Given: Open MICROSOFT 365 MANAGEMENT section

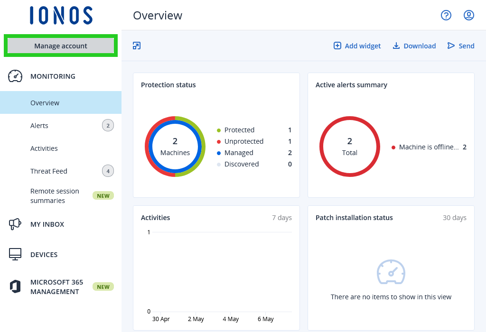Looking at the screenshot, I should tap(57, 287).
